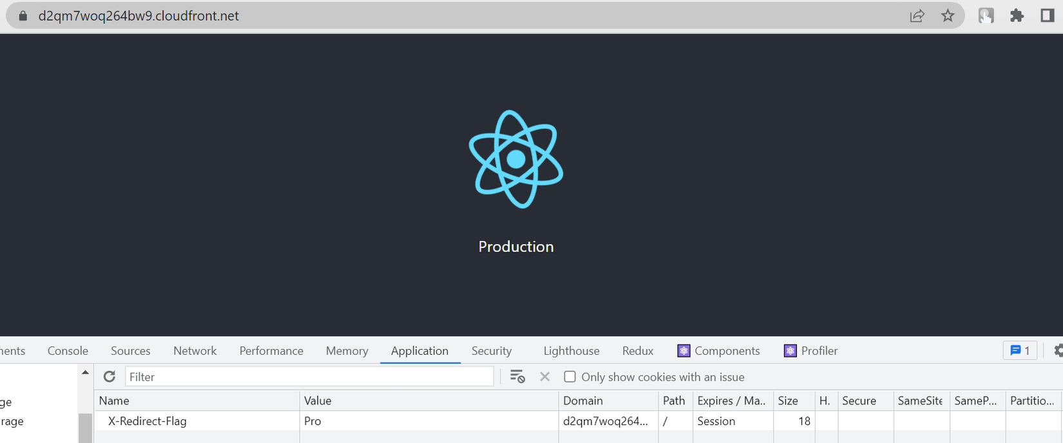The width and height of the screenshot is (1063, 443).
Task: Click the cookie Filter input field
Action: [x=309, y=377]
